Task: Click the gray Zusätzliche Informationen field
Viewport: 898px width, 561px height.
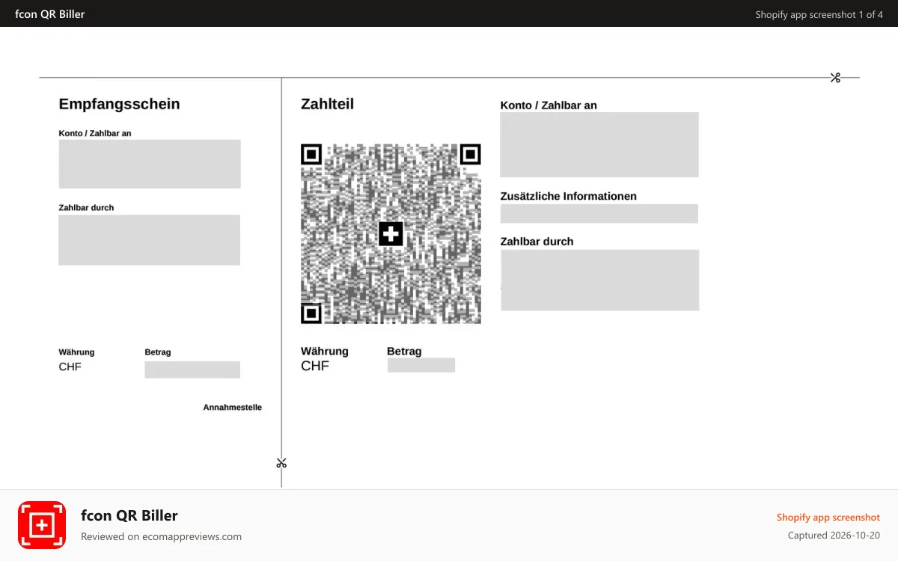Action: (599, 214)
